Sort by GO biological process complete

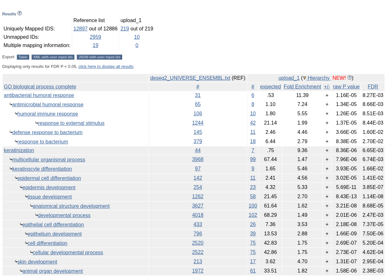click(40, 86)
